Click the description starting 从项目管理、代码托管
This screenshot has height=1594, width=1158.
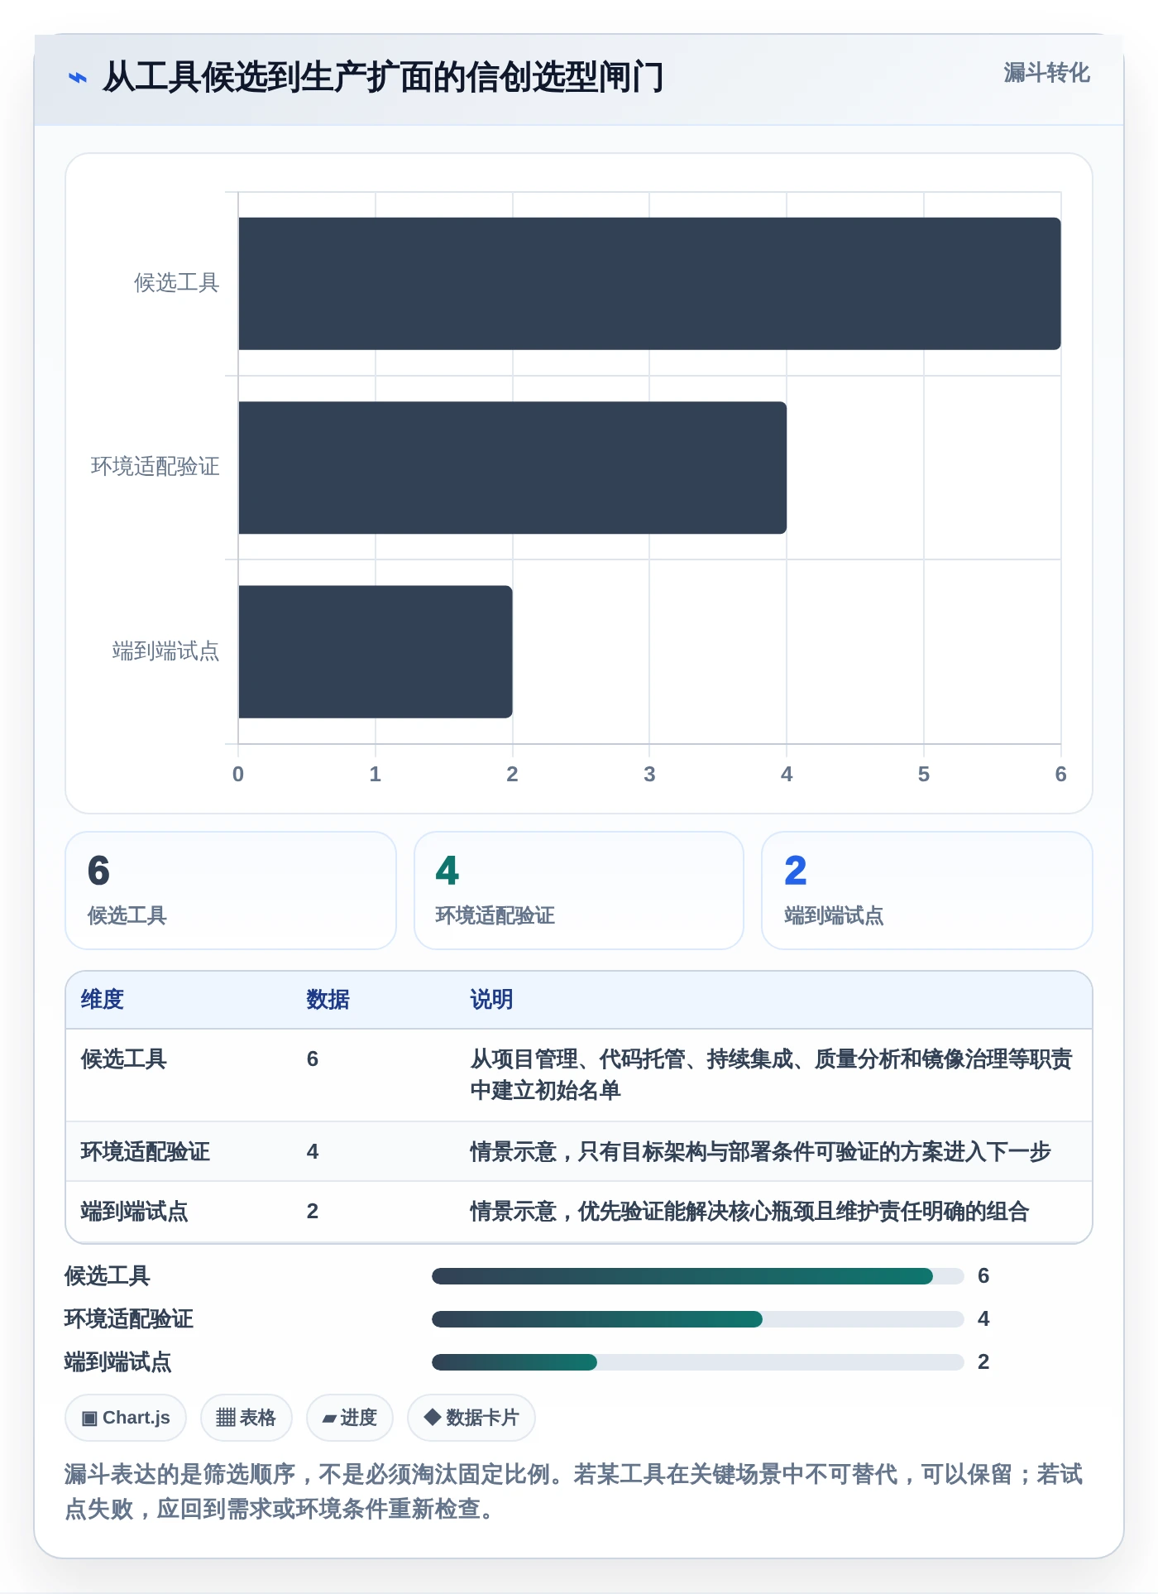point(771,1075)
